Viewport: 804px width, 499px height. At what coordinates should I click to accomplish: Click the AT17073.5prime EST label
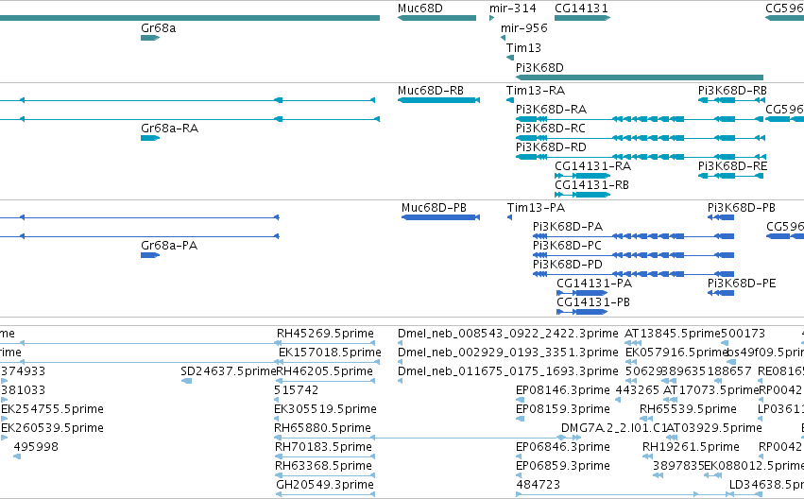[710, 390]
